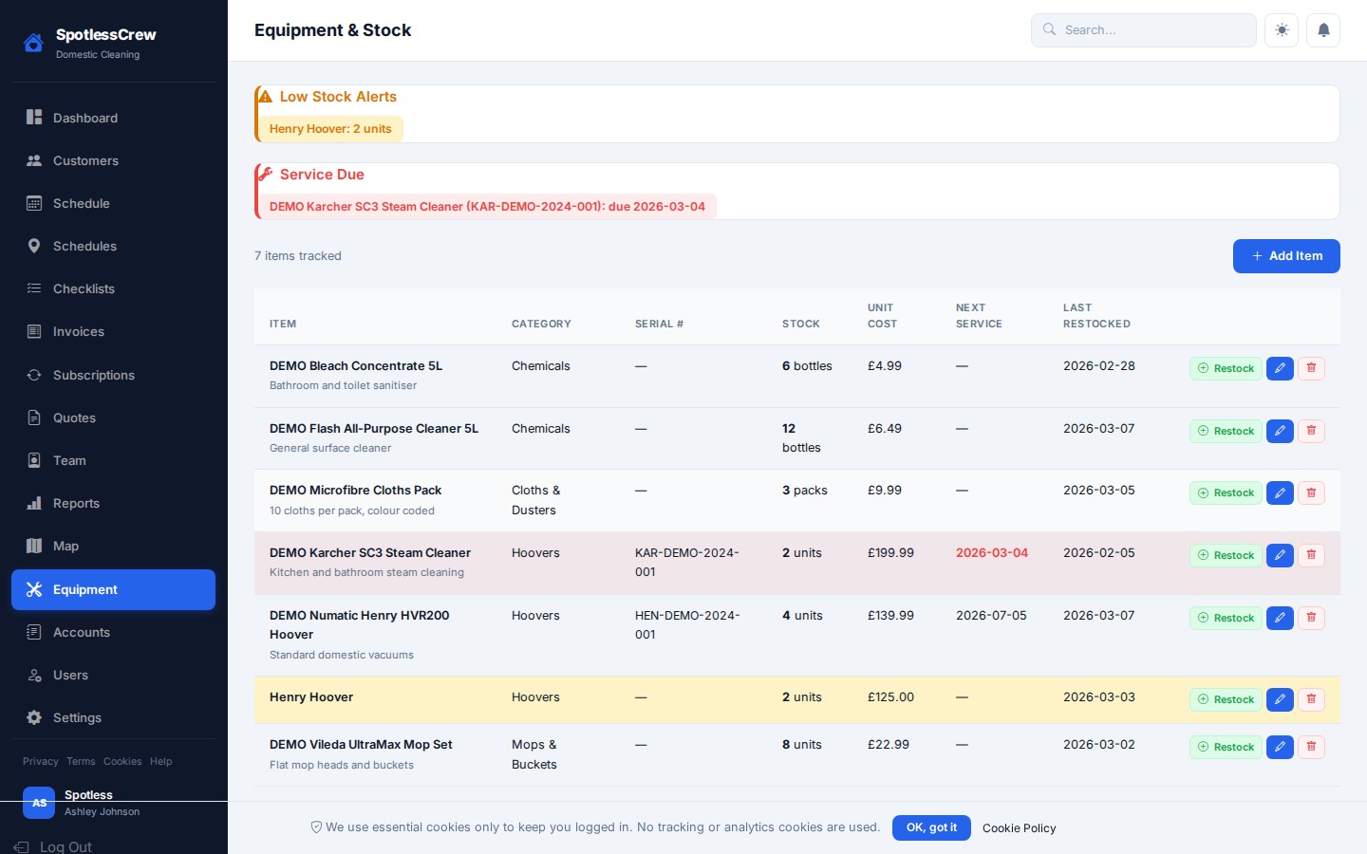Click the search input field
Viewport: 1367px width, 854px height.
[x=1143, y=29]
